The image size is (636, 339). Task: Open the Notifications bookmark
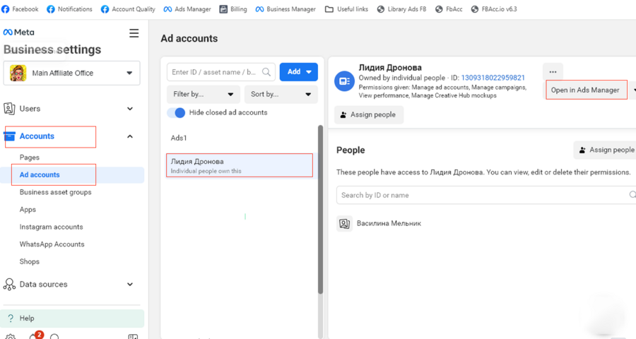69,9
